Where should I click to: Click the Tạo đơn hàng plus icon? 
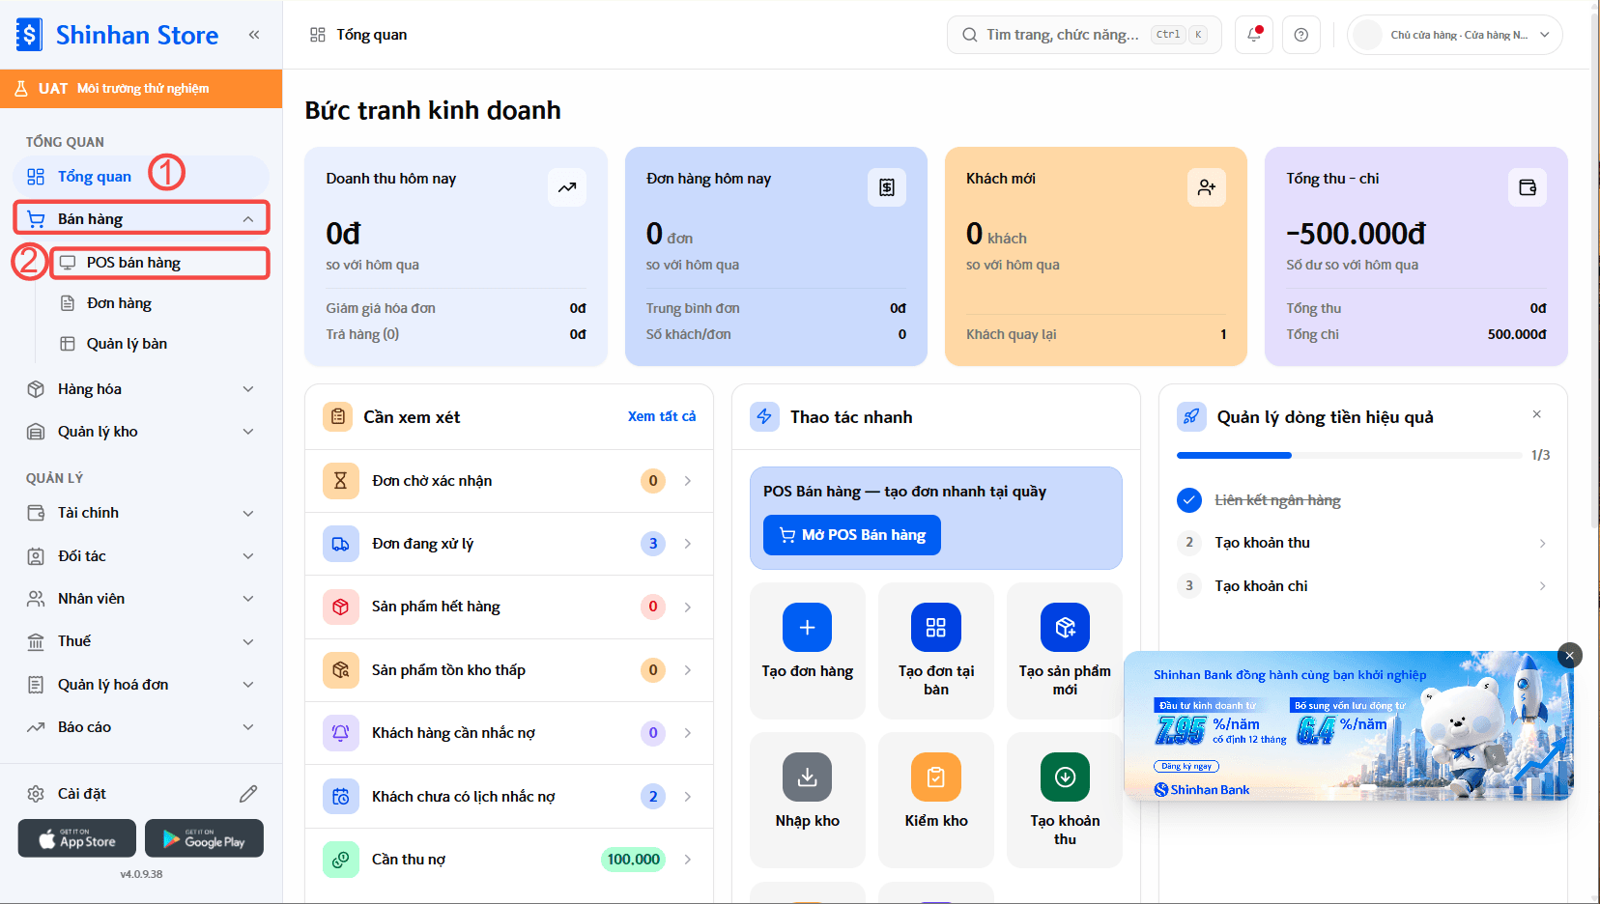[x=808, y=628]
